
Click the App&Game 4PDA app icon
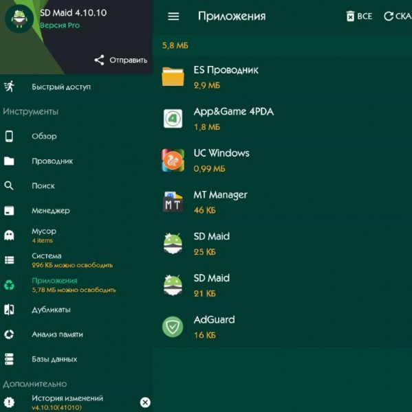173,119
